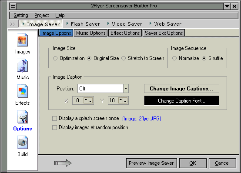This screenshot has height=173, width=241.
Task: Open the caption Position dropdown
Action: [126, 88]
